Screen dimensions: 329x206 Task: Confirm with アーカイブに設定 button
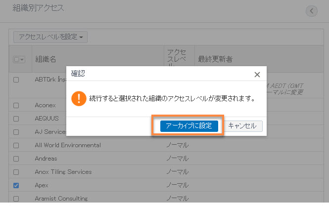pyautogui.click(x=189, y=126)
